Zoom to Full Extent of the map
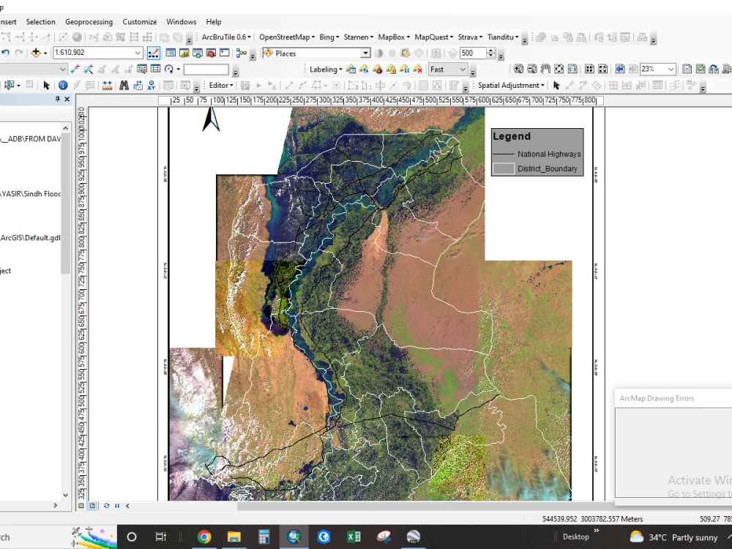This screenshot has height=549, width=732. (559, 68)
